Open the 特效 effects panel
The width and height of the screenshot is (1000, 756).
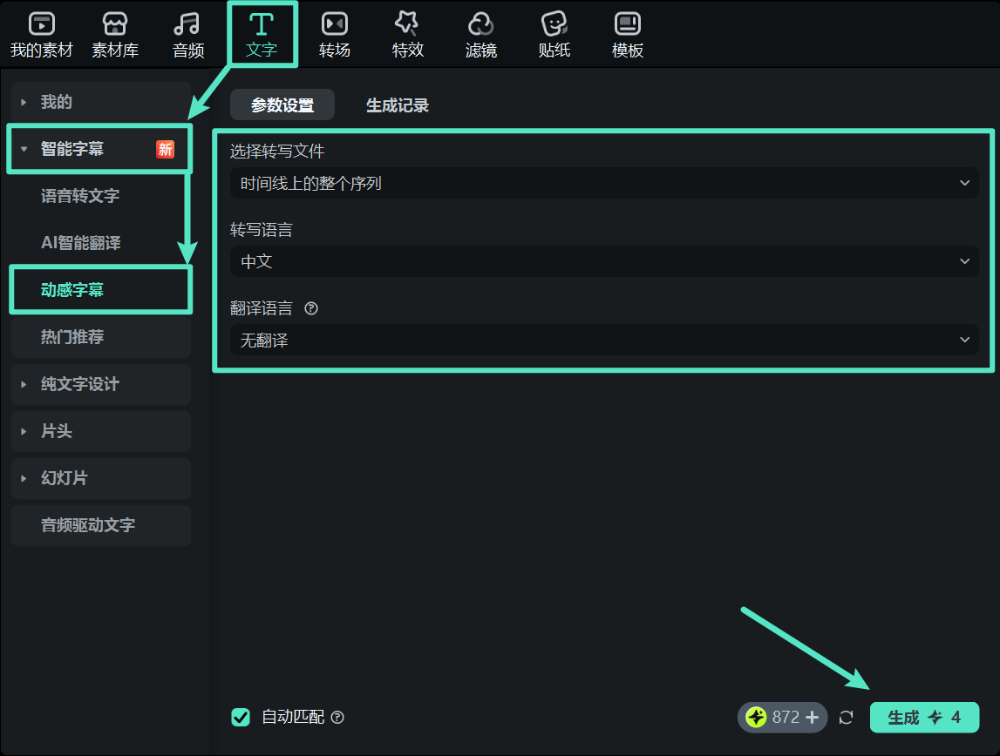pyautogui.click(x=408, y=33)
